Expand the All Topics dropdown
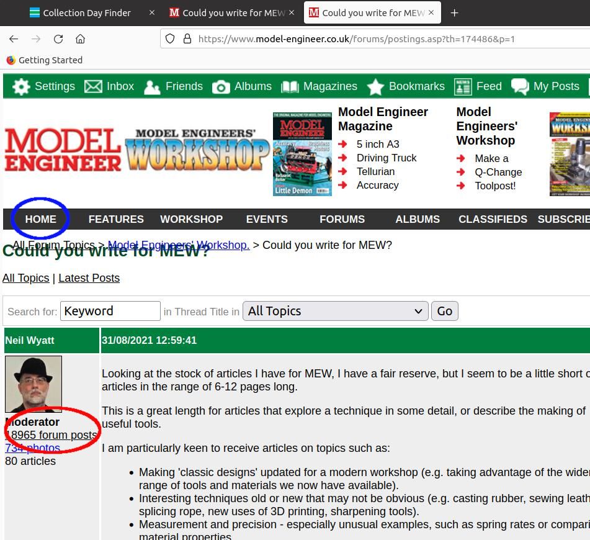 [x=335, y=311]
